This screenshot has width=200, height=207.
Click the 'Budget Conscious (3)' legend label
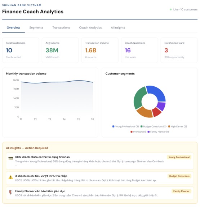click(x=155, y=126)
